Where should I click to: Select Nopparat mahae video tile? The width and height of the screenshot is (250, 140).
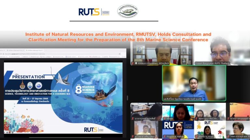(x=178, y=129)
